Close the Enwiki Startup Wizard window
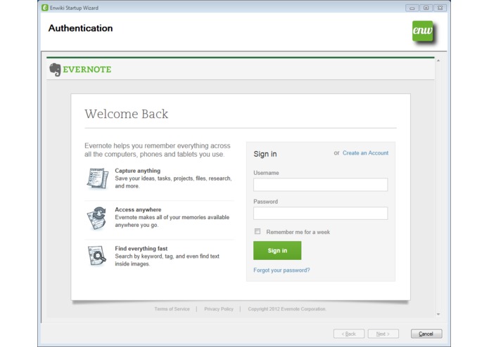This screenshot has width=489, height=347. [x=440, y=8]
